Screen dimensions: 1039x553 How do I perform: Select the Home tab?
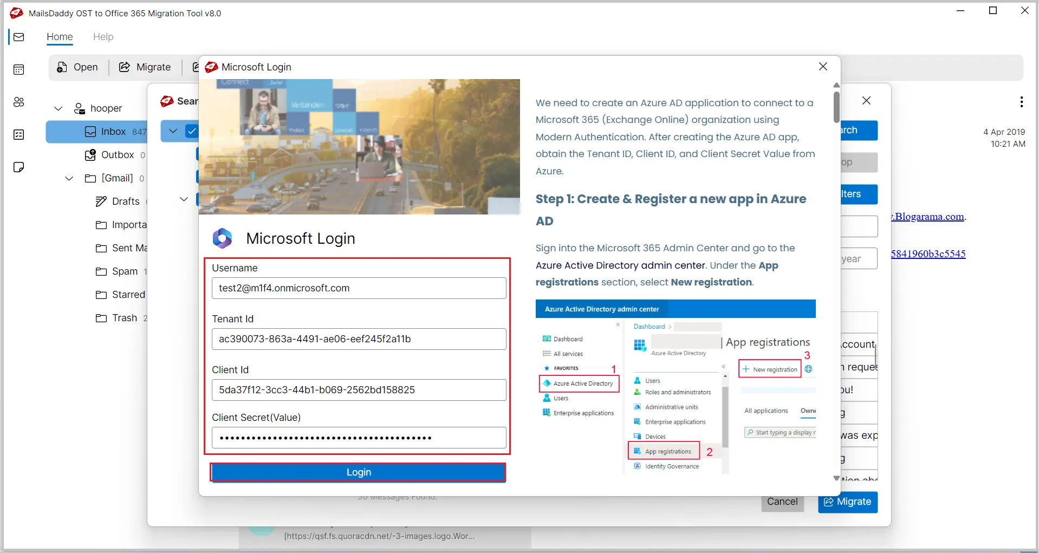pyautogui.click(x=60, y=37)
